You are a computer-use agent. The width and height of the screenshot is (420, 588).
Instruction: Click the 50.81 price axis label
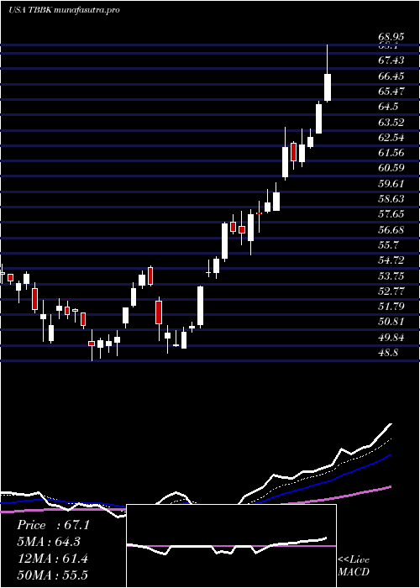(391, 322)
